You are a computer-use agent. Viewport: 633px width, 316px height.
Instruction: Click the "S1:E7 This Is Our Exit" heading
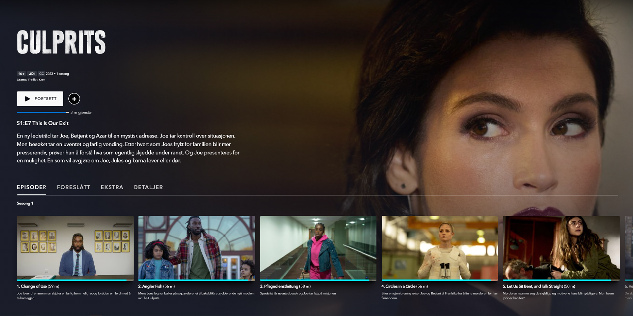point(43,123)
